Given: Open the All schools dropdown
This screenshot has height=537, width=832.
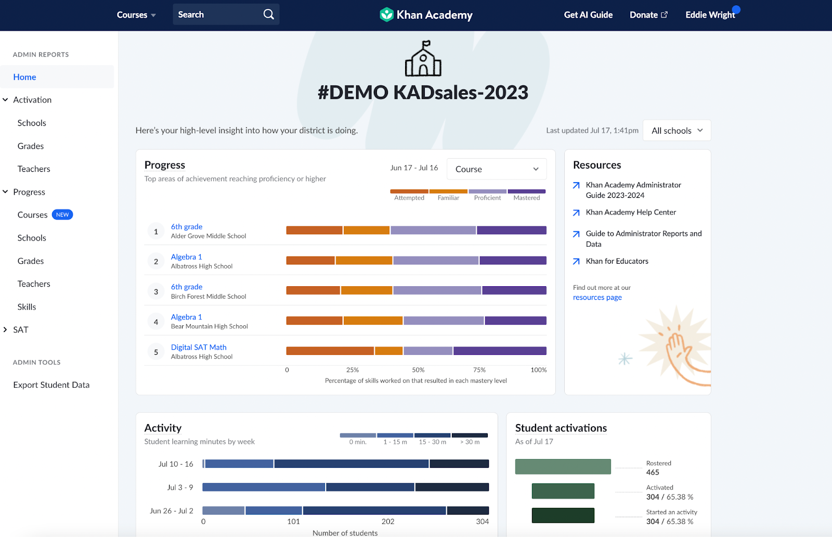Looking at the screenshot, I should pyautogui.click(x=677, y=131).
